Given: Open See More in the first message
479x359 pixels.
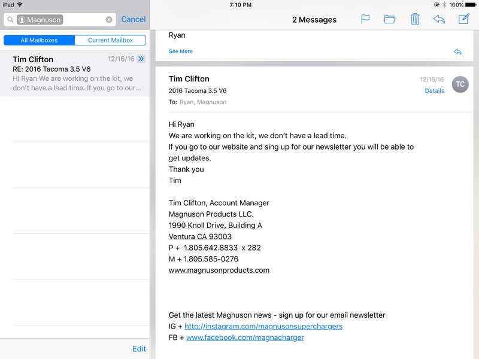Looking at the screenshot, I should pos(181,51).
